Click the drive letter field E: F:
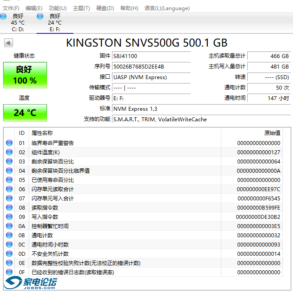This screenshot has width=293, height=294. click(151, 98)
